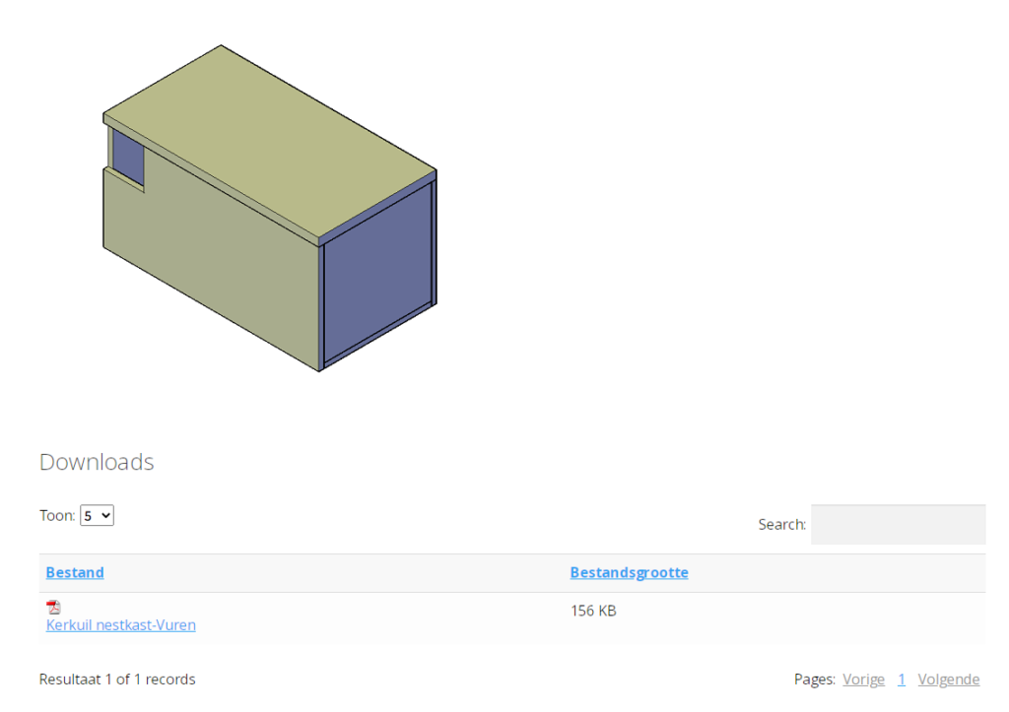The height and width of the screenshot is (712, 1009).
Task: Go to the Volgende page
Action: (x=948, y=680)
